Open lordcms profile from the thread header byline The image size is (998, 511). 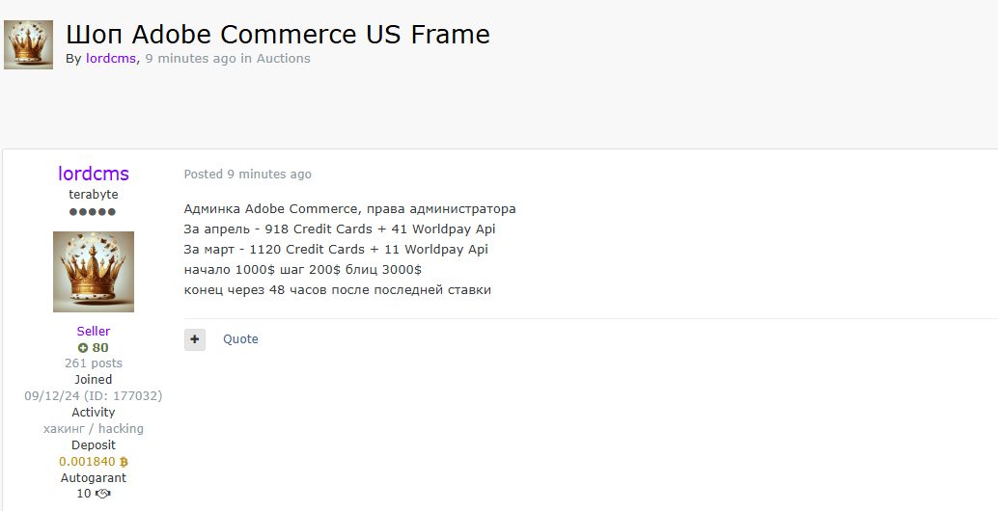(111, 59)
